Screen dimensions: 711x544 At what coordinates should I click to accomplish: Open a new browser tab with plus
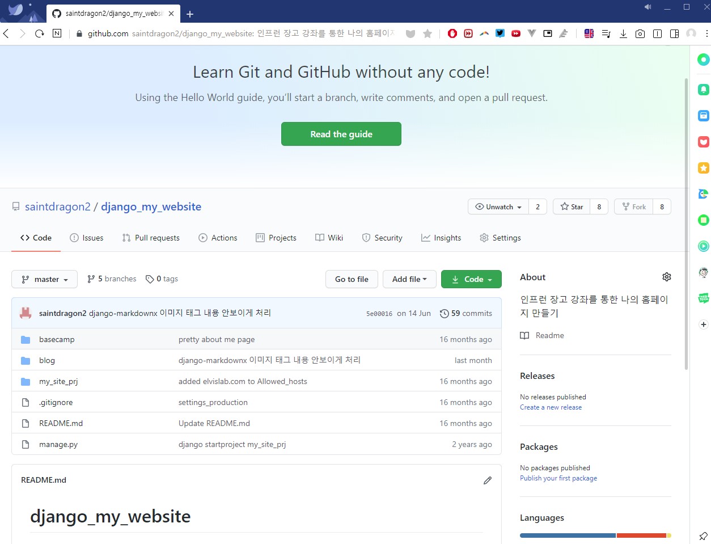pyautogui.click(x=190, y=14)
